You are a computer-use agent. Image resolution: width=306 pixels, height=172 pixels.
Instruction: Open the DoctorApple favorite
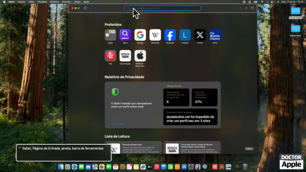point(125,56)
